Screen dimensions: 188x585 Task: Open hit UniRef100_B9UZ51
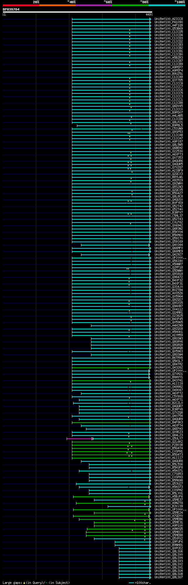[x=169, y=74]
